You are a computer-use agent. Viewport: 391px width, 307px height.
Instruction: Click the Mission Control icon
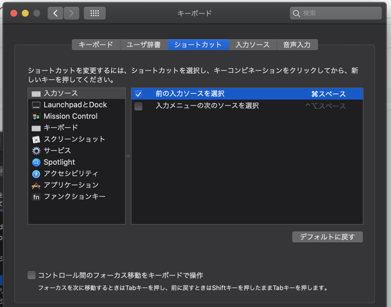36,117
